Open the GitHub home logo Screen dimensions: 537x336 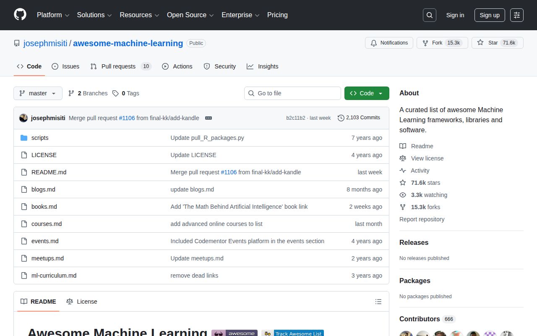point(20,15)
